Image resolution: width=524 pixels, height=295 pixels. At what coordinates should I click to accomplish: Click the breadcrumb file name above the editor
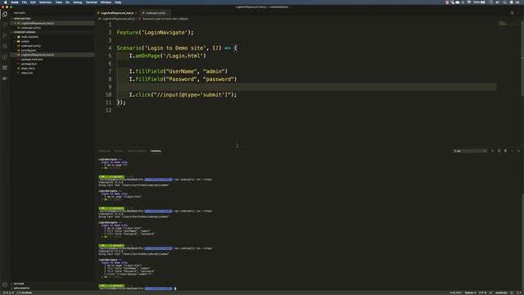point(118,19)
